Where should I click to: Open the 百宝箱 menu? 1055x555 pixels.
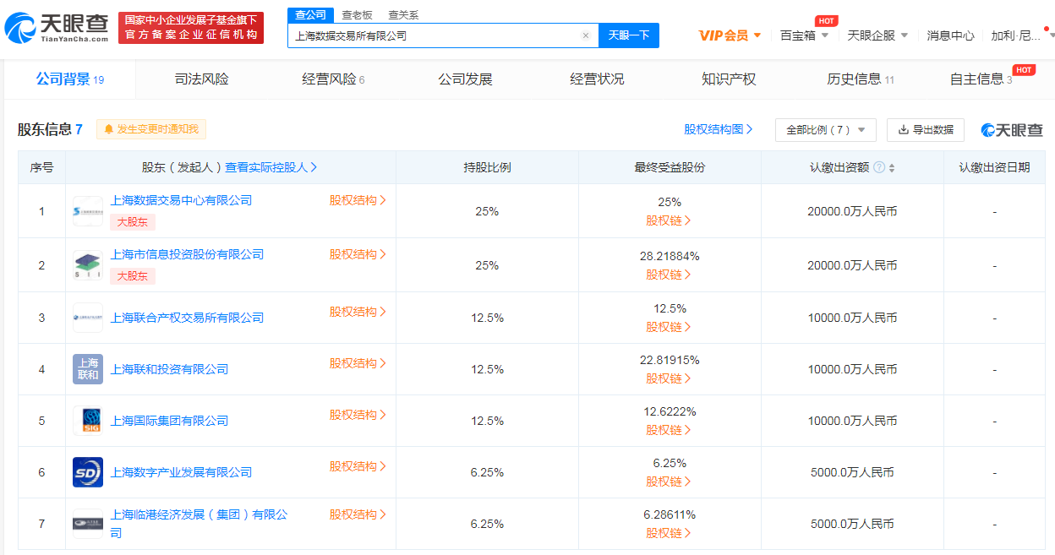(x=804, y=35)
